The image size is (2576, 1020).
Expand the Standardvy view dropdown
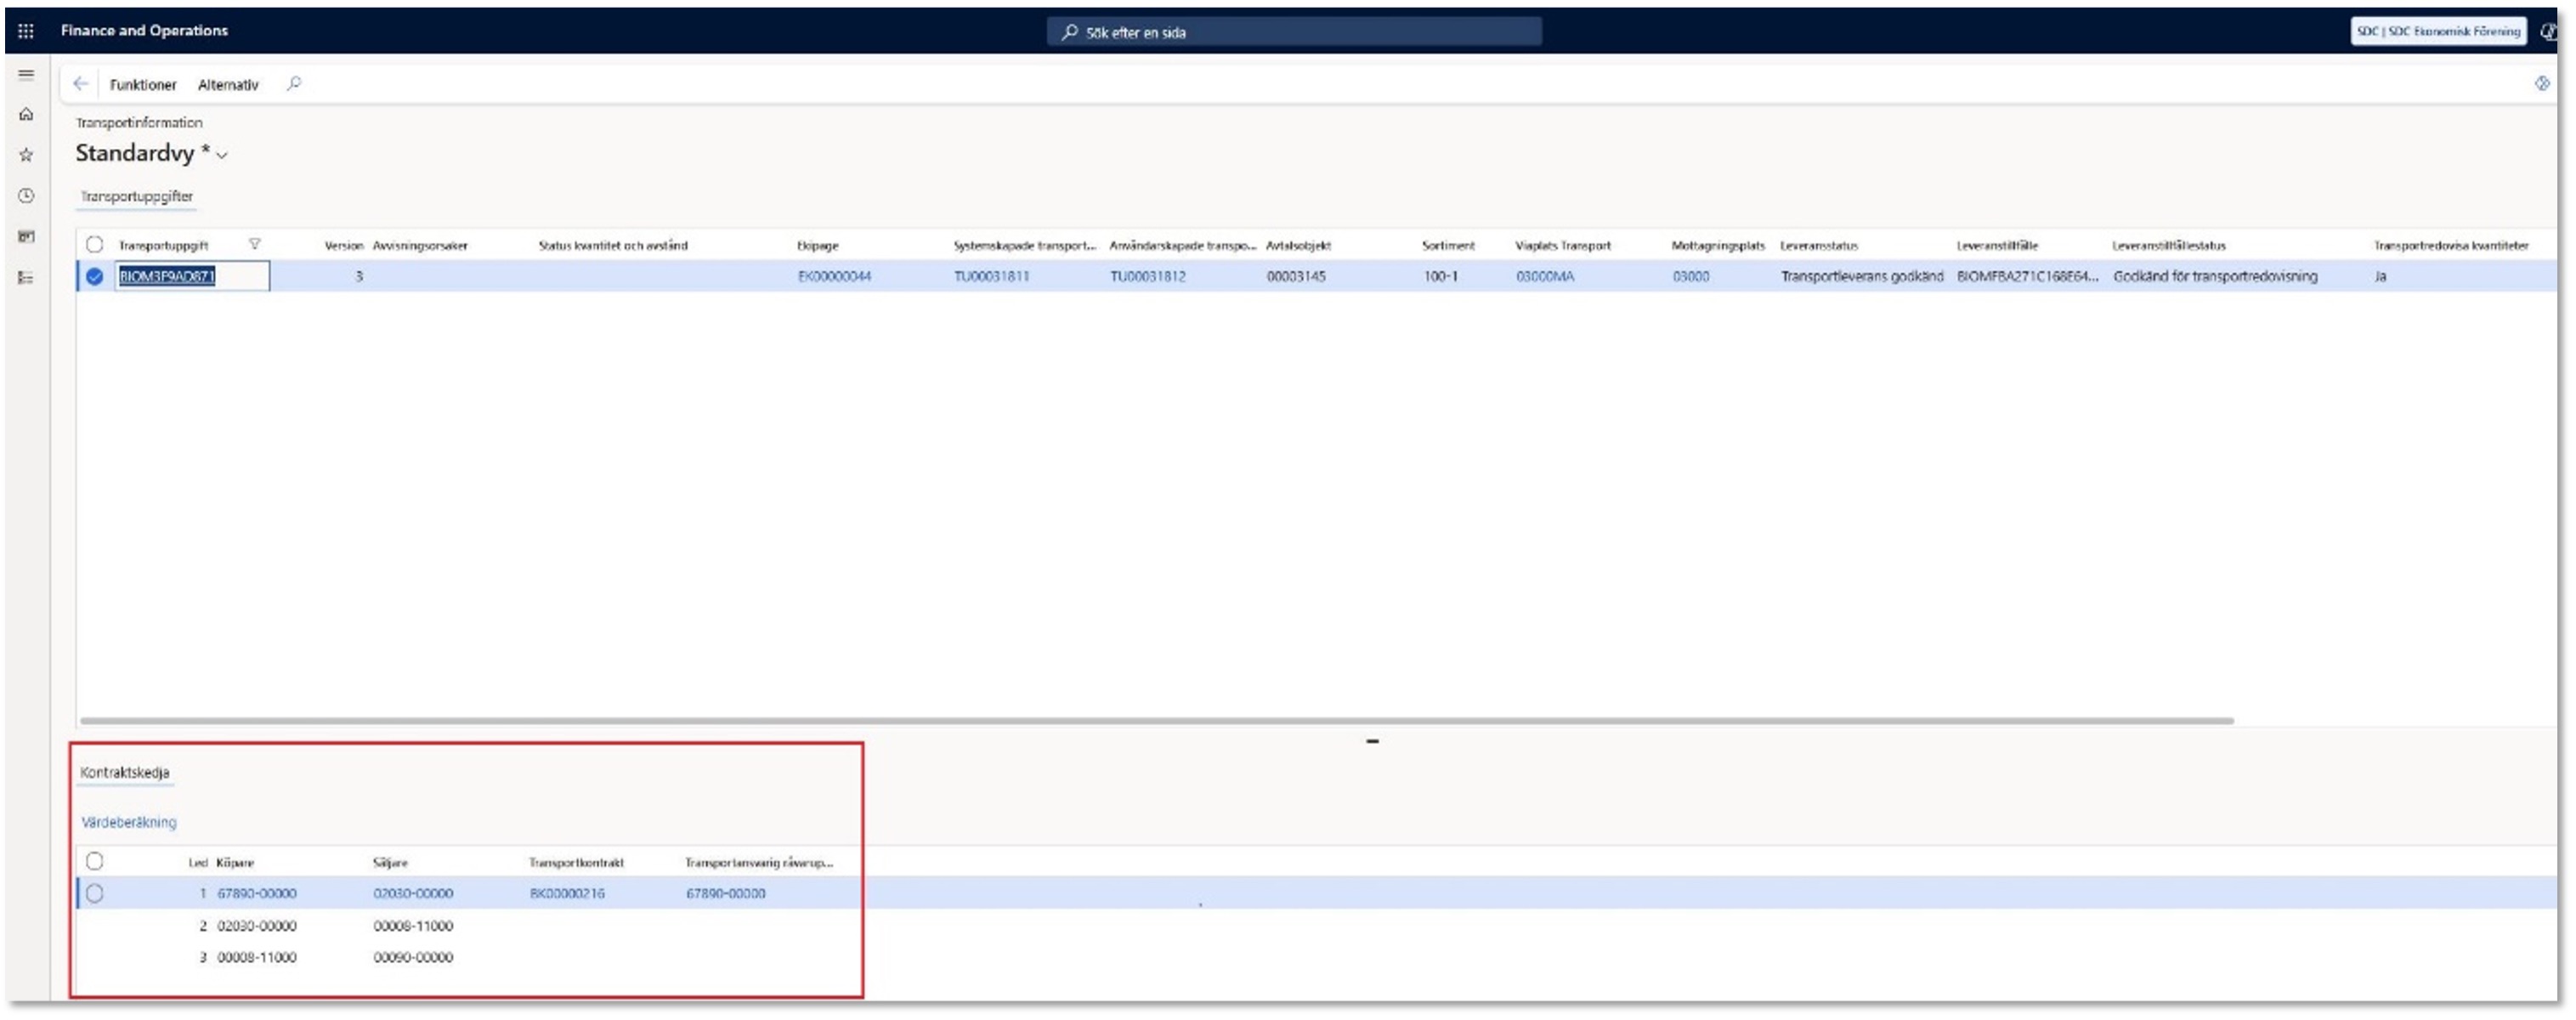pos(222,155)
